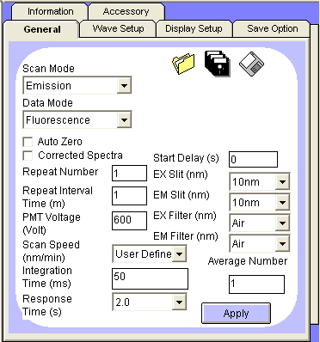Click the black stacked floppy disks icon
The height and width of the screenshot is (342, 320).
(218, 64)
